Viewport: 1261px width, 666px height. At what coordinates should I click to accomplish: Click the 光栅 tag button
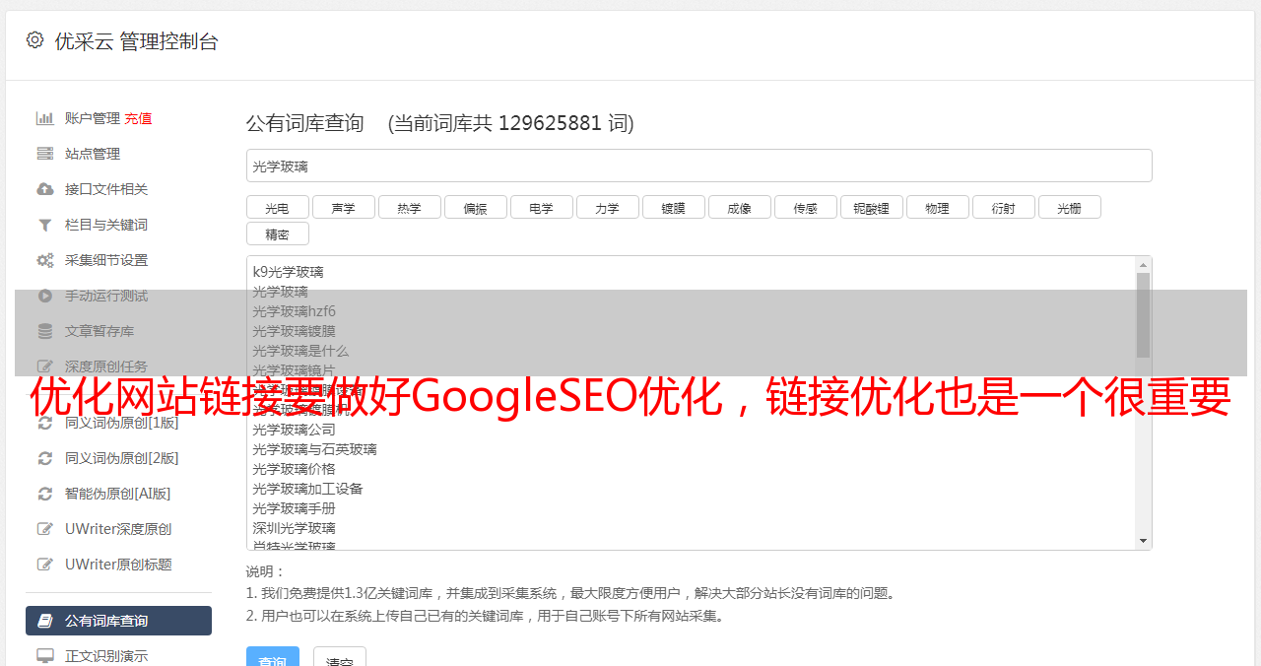1069,208
